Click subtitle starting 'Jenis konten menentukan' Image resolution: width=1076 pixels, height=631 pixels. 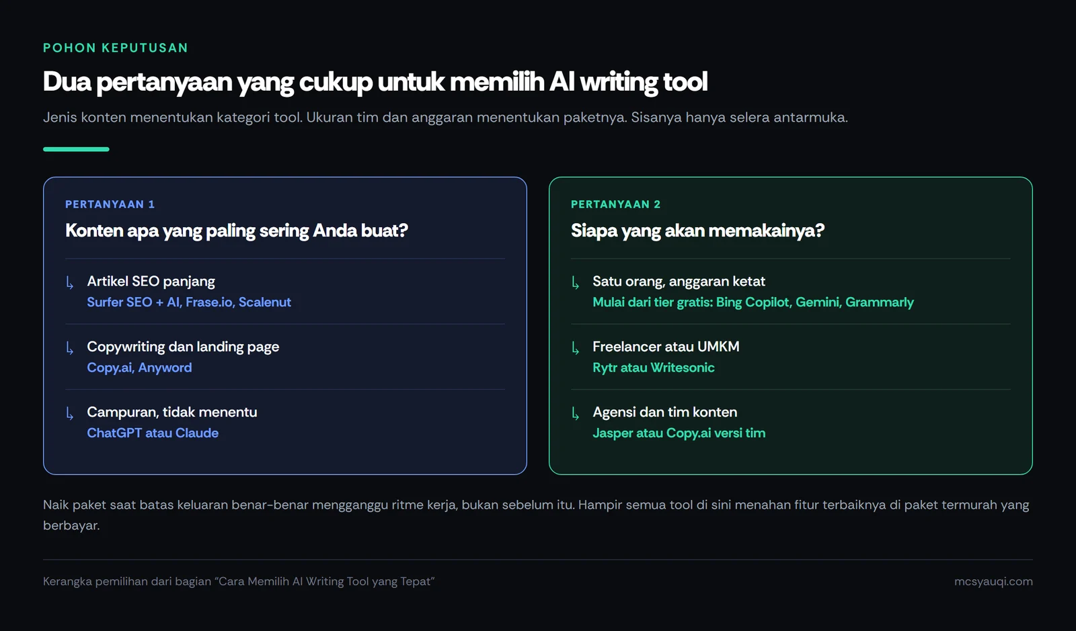pos(445,118)
